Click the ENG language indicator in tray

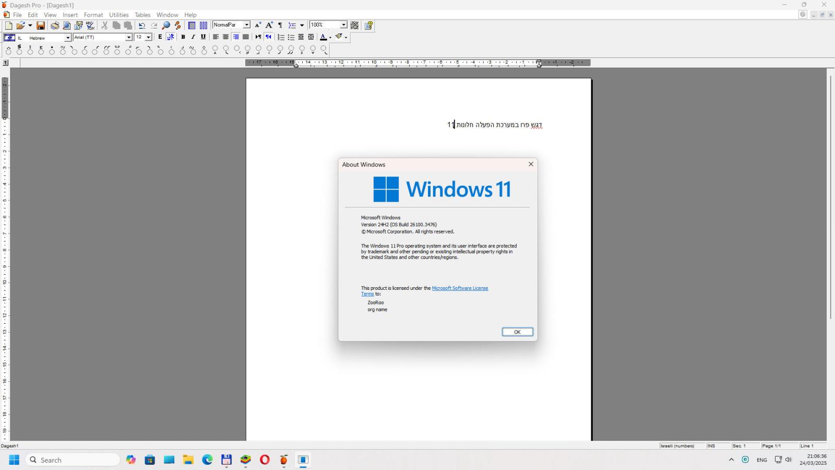[x=761, y=460]
